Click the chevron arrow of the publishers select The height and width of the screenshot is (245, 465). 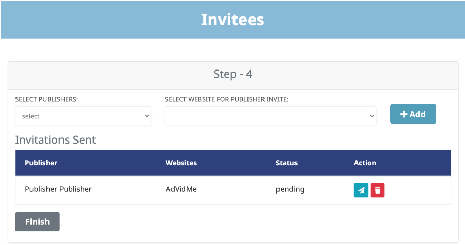pos(146,116)
